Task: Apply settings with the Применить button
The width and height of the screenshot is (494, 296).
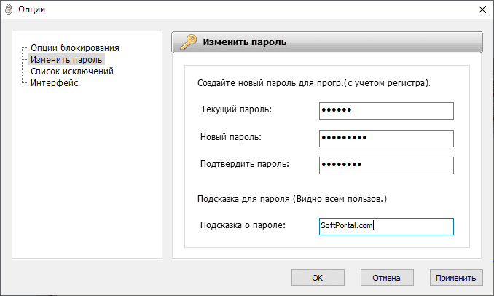Action: (455, 278)
